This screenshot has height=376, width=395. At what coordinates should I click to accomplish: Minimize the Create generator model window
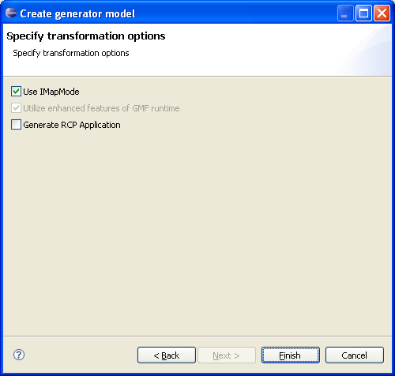pos(345,13)
